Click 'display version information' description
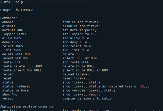The width and height of the screenshot is (163, 111). 88,98
